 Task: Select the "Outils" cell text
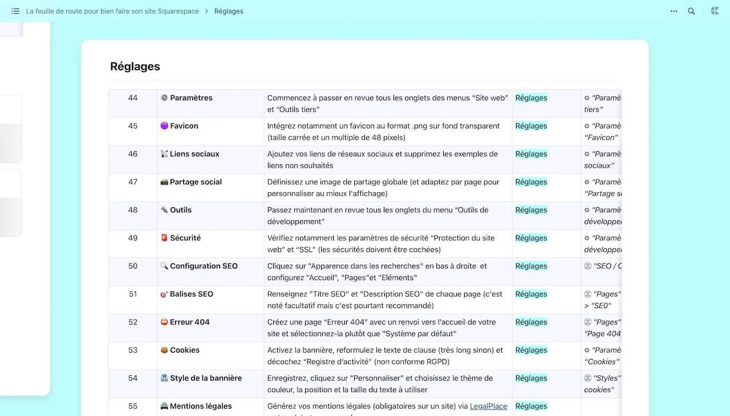click(181, 209)
